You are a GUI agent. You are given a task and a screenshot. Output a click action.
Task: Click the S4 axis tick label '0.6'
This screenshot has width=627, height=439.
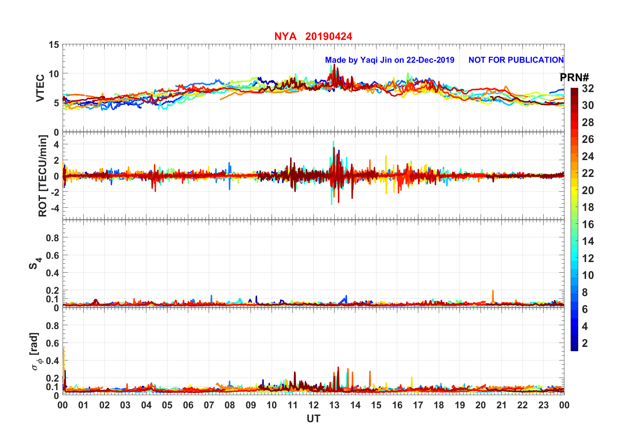coord(53,255)
